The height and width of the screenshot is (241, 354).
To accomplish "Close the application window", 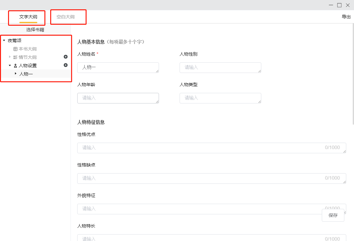I will pyautogui.click(x=348, y=5).
